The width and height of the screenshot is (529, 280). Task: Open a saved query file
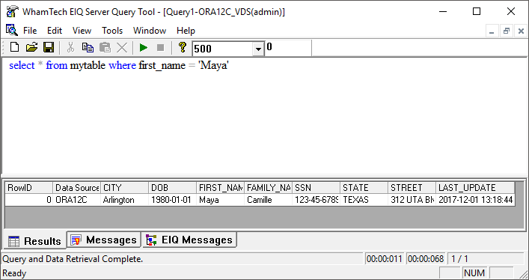tap(31, 48)
